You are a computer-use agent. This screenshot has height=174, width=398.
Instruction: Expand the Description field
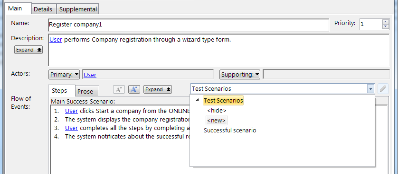28,50
